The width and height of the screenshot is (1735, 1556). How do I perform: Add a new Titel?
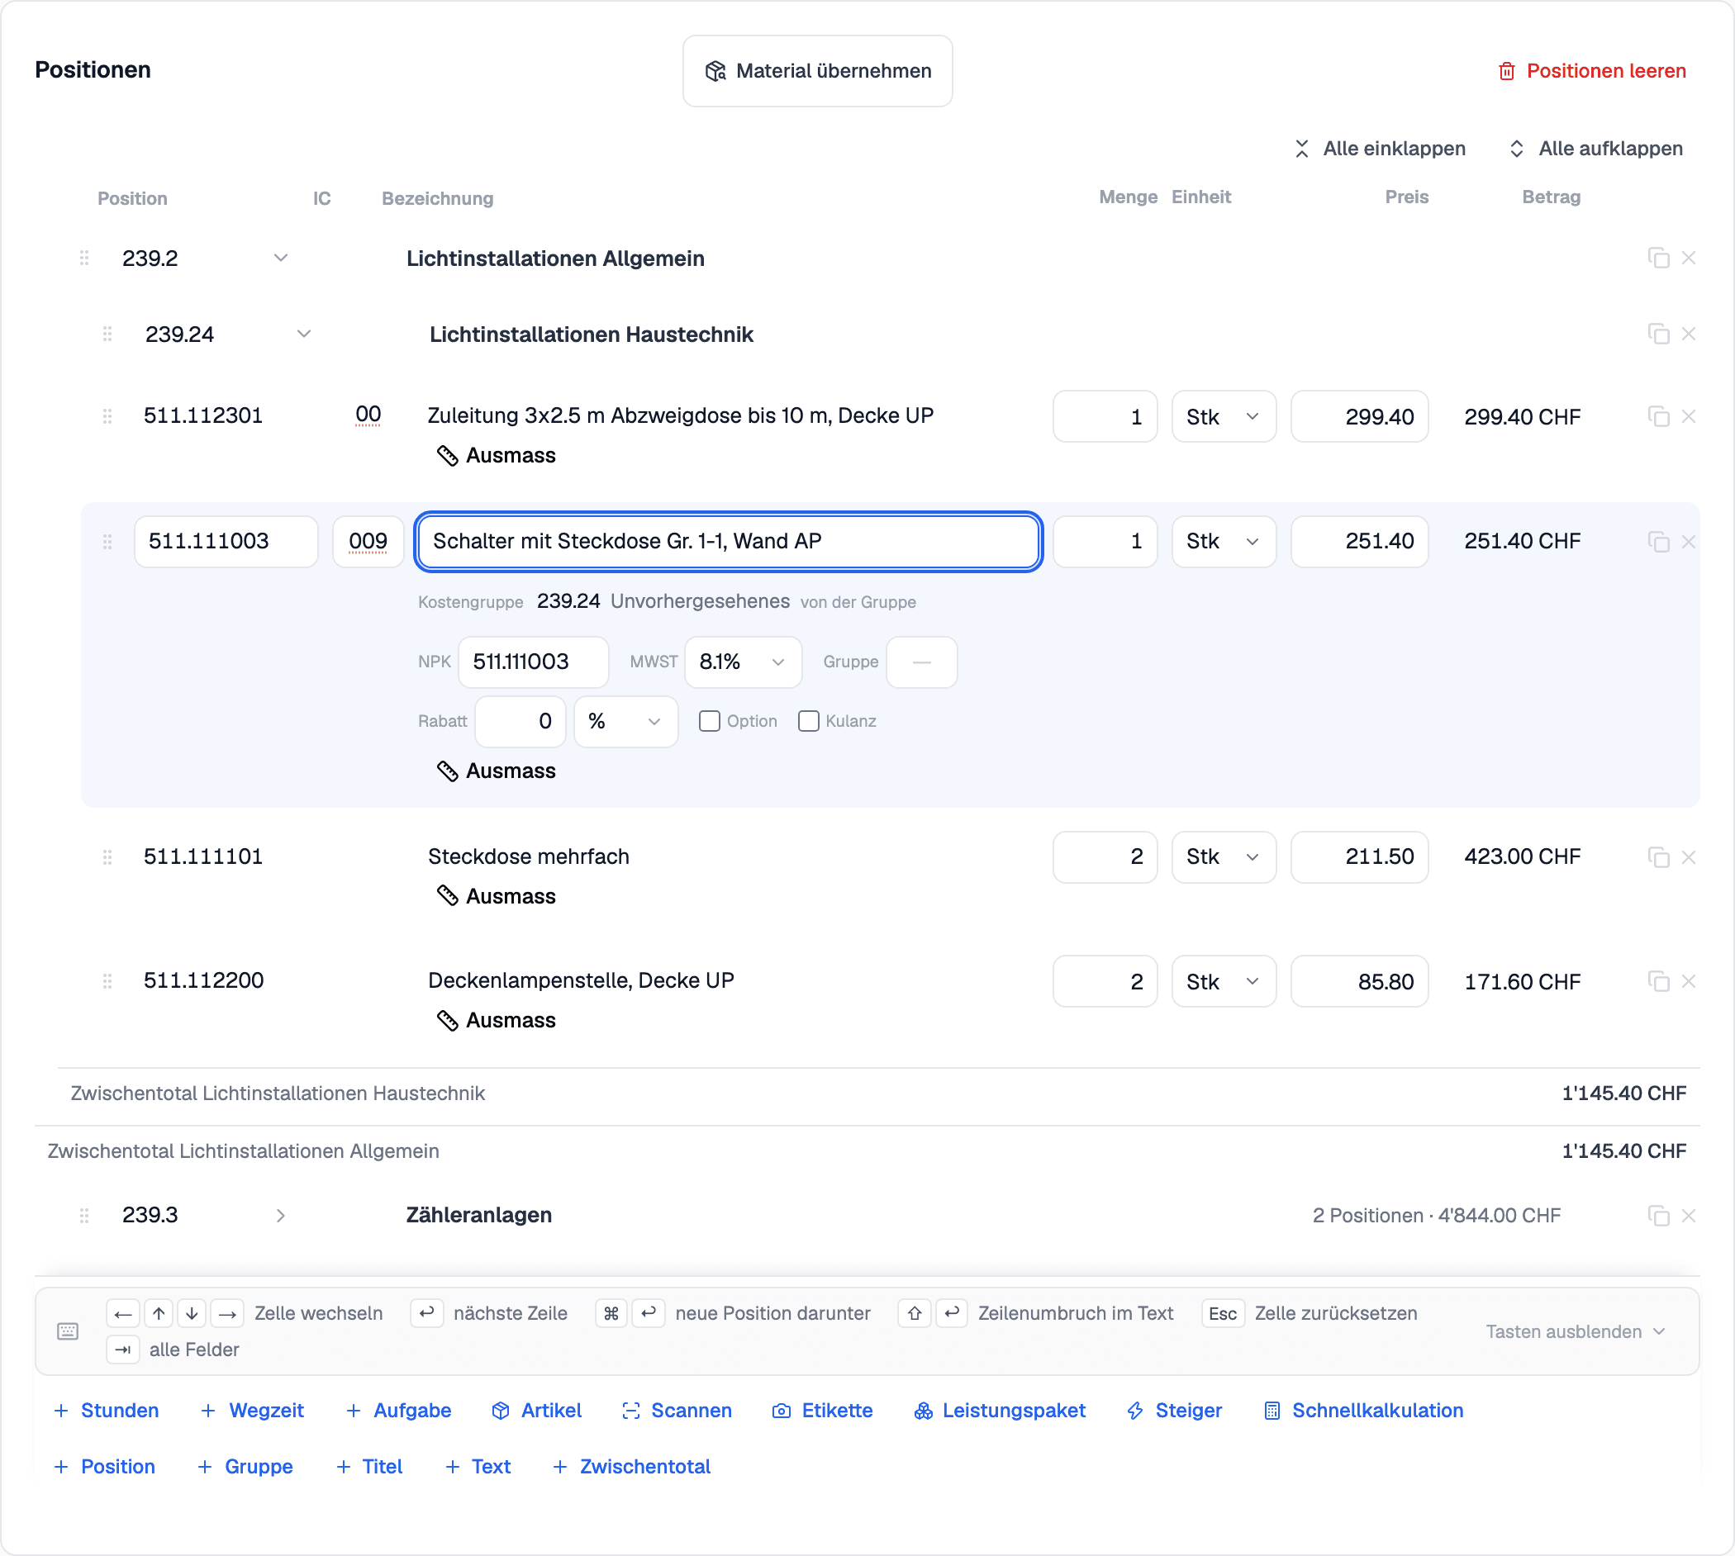click(369, 1467)
